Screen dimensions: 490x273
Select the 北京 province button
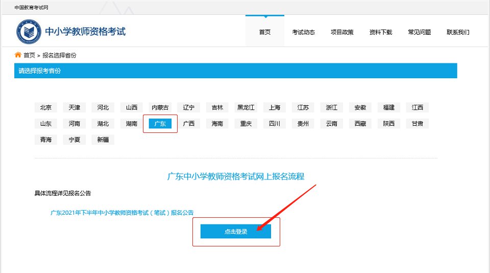click(x=46, y=107)
